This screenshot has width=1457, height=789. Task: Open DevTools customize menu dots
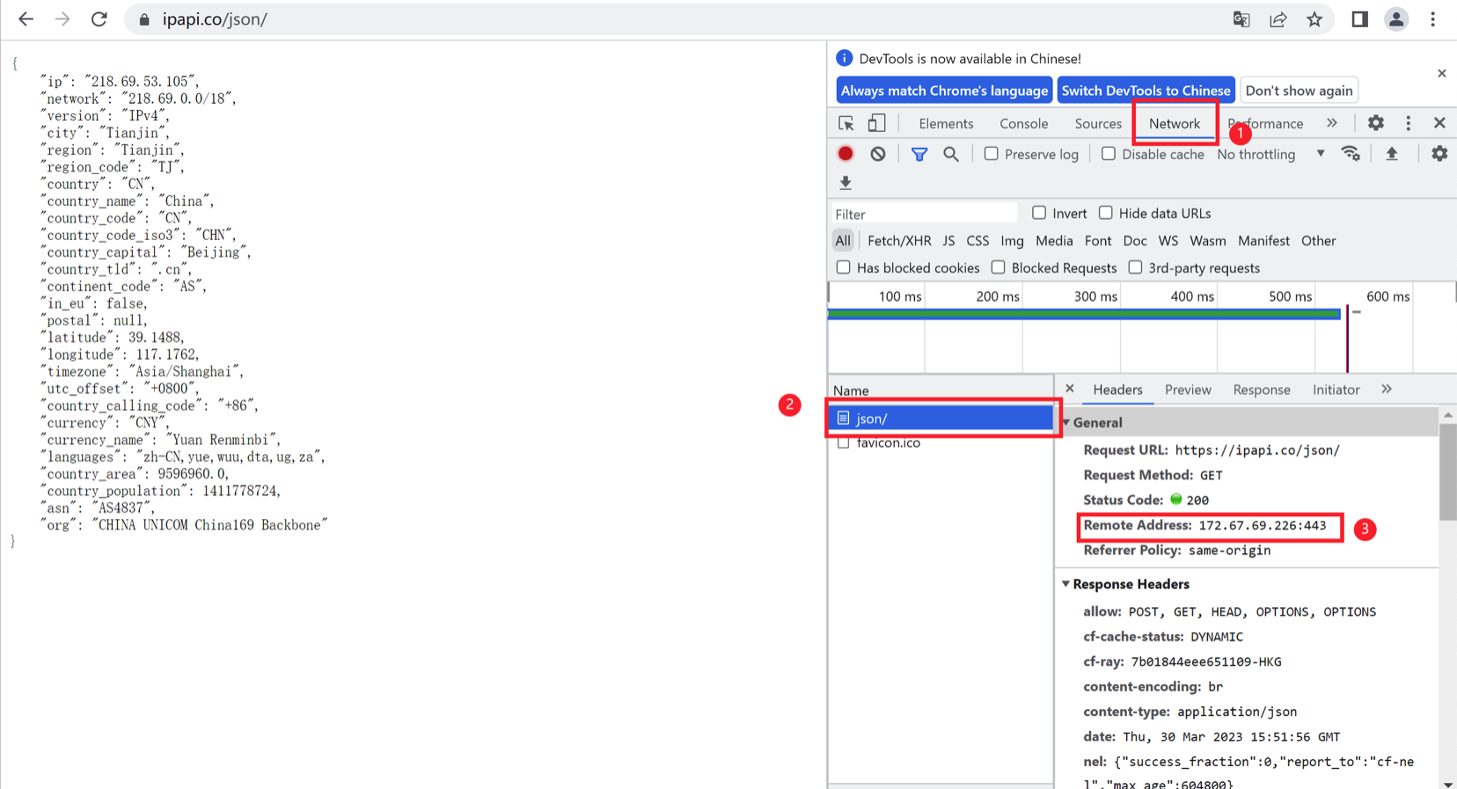point(1409,123)
